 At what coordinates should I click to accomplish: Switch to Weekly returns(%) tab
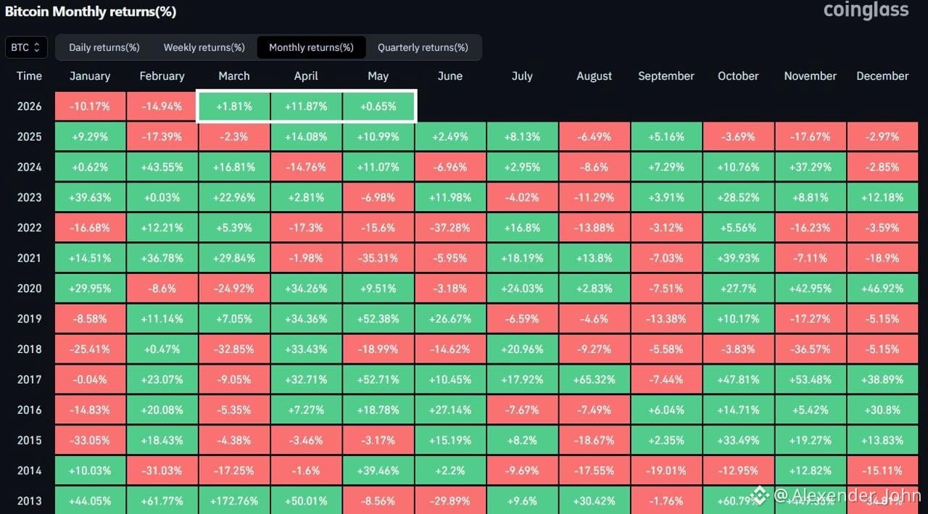click(x=204, y=47)
